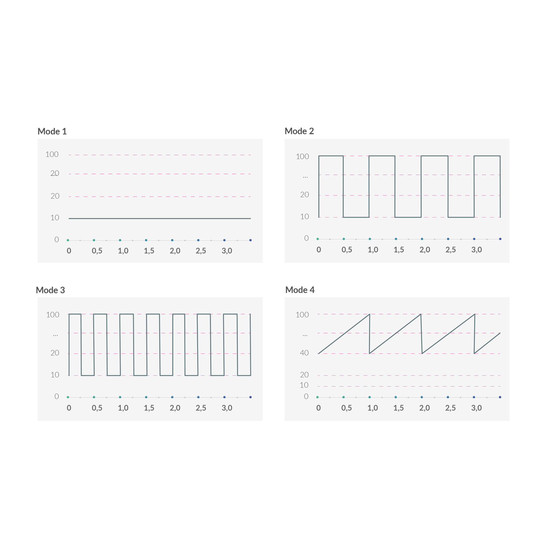Click the 0,5 x-axis label in Mode 3
Viewport: 541px width, 541px height.
tap(97, 408)
